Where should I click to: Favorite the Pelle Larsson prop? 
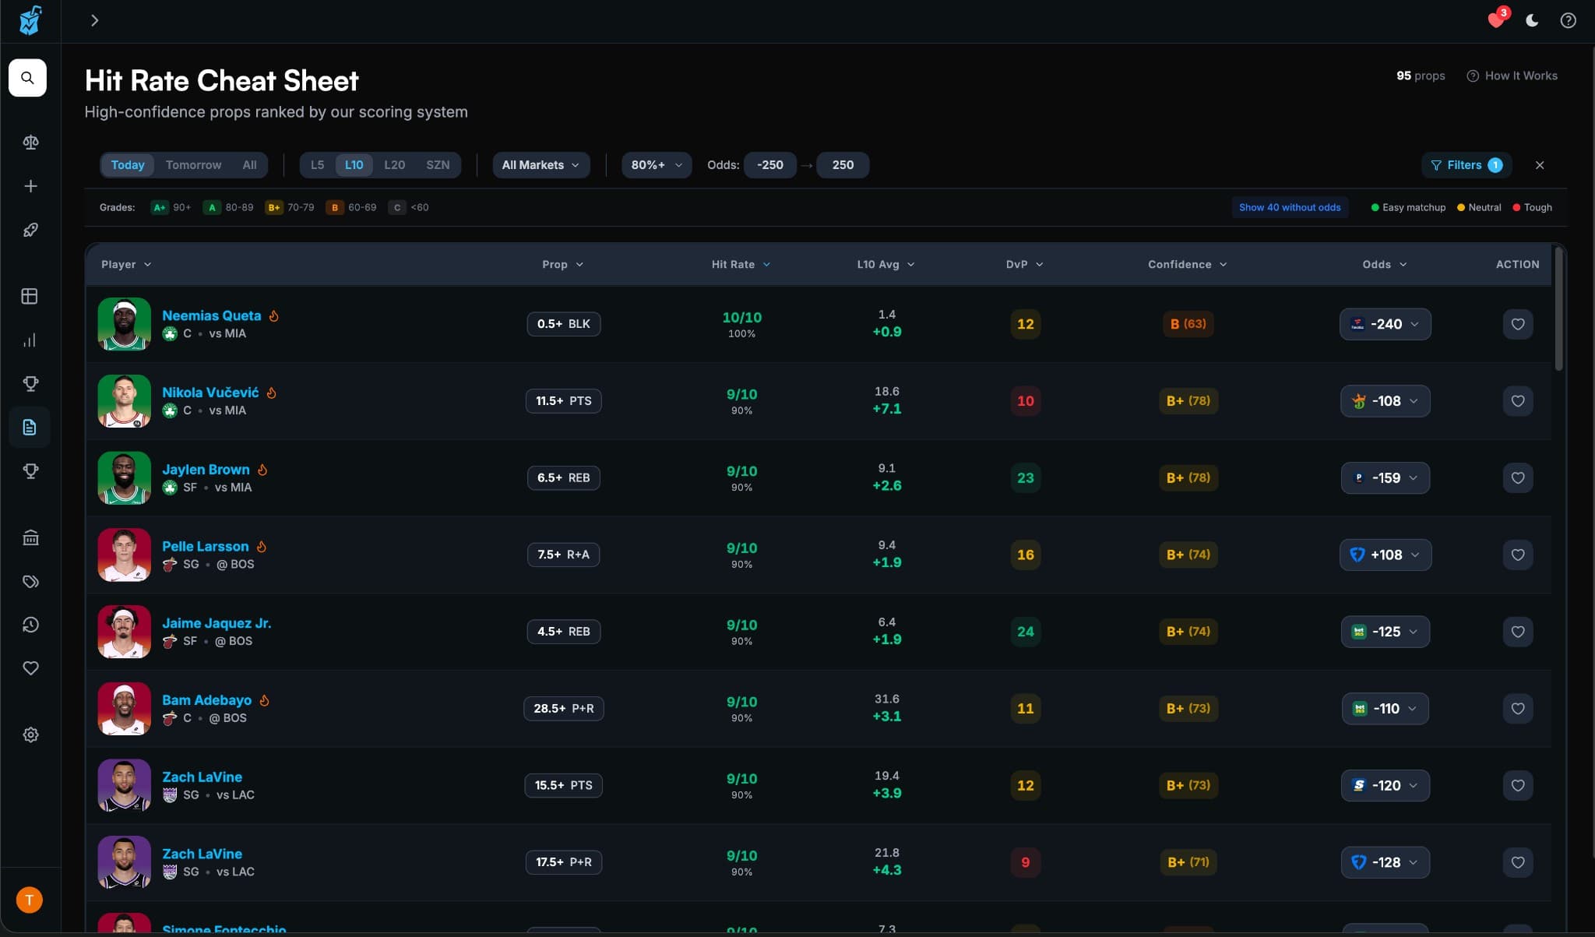[1517, 555]
